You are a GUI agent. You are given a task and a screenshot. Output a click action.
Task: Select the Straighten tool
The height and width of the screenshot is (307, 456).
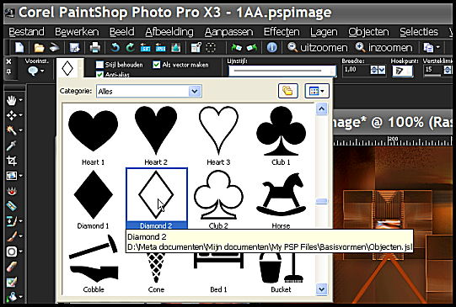(x=11, y=206)
